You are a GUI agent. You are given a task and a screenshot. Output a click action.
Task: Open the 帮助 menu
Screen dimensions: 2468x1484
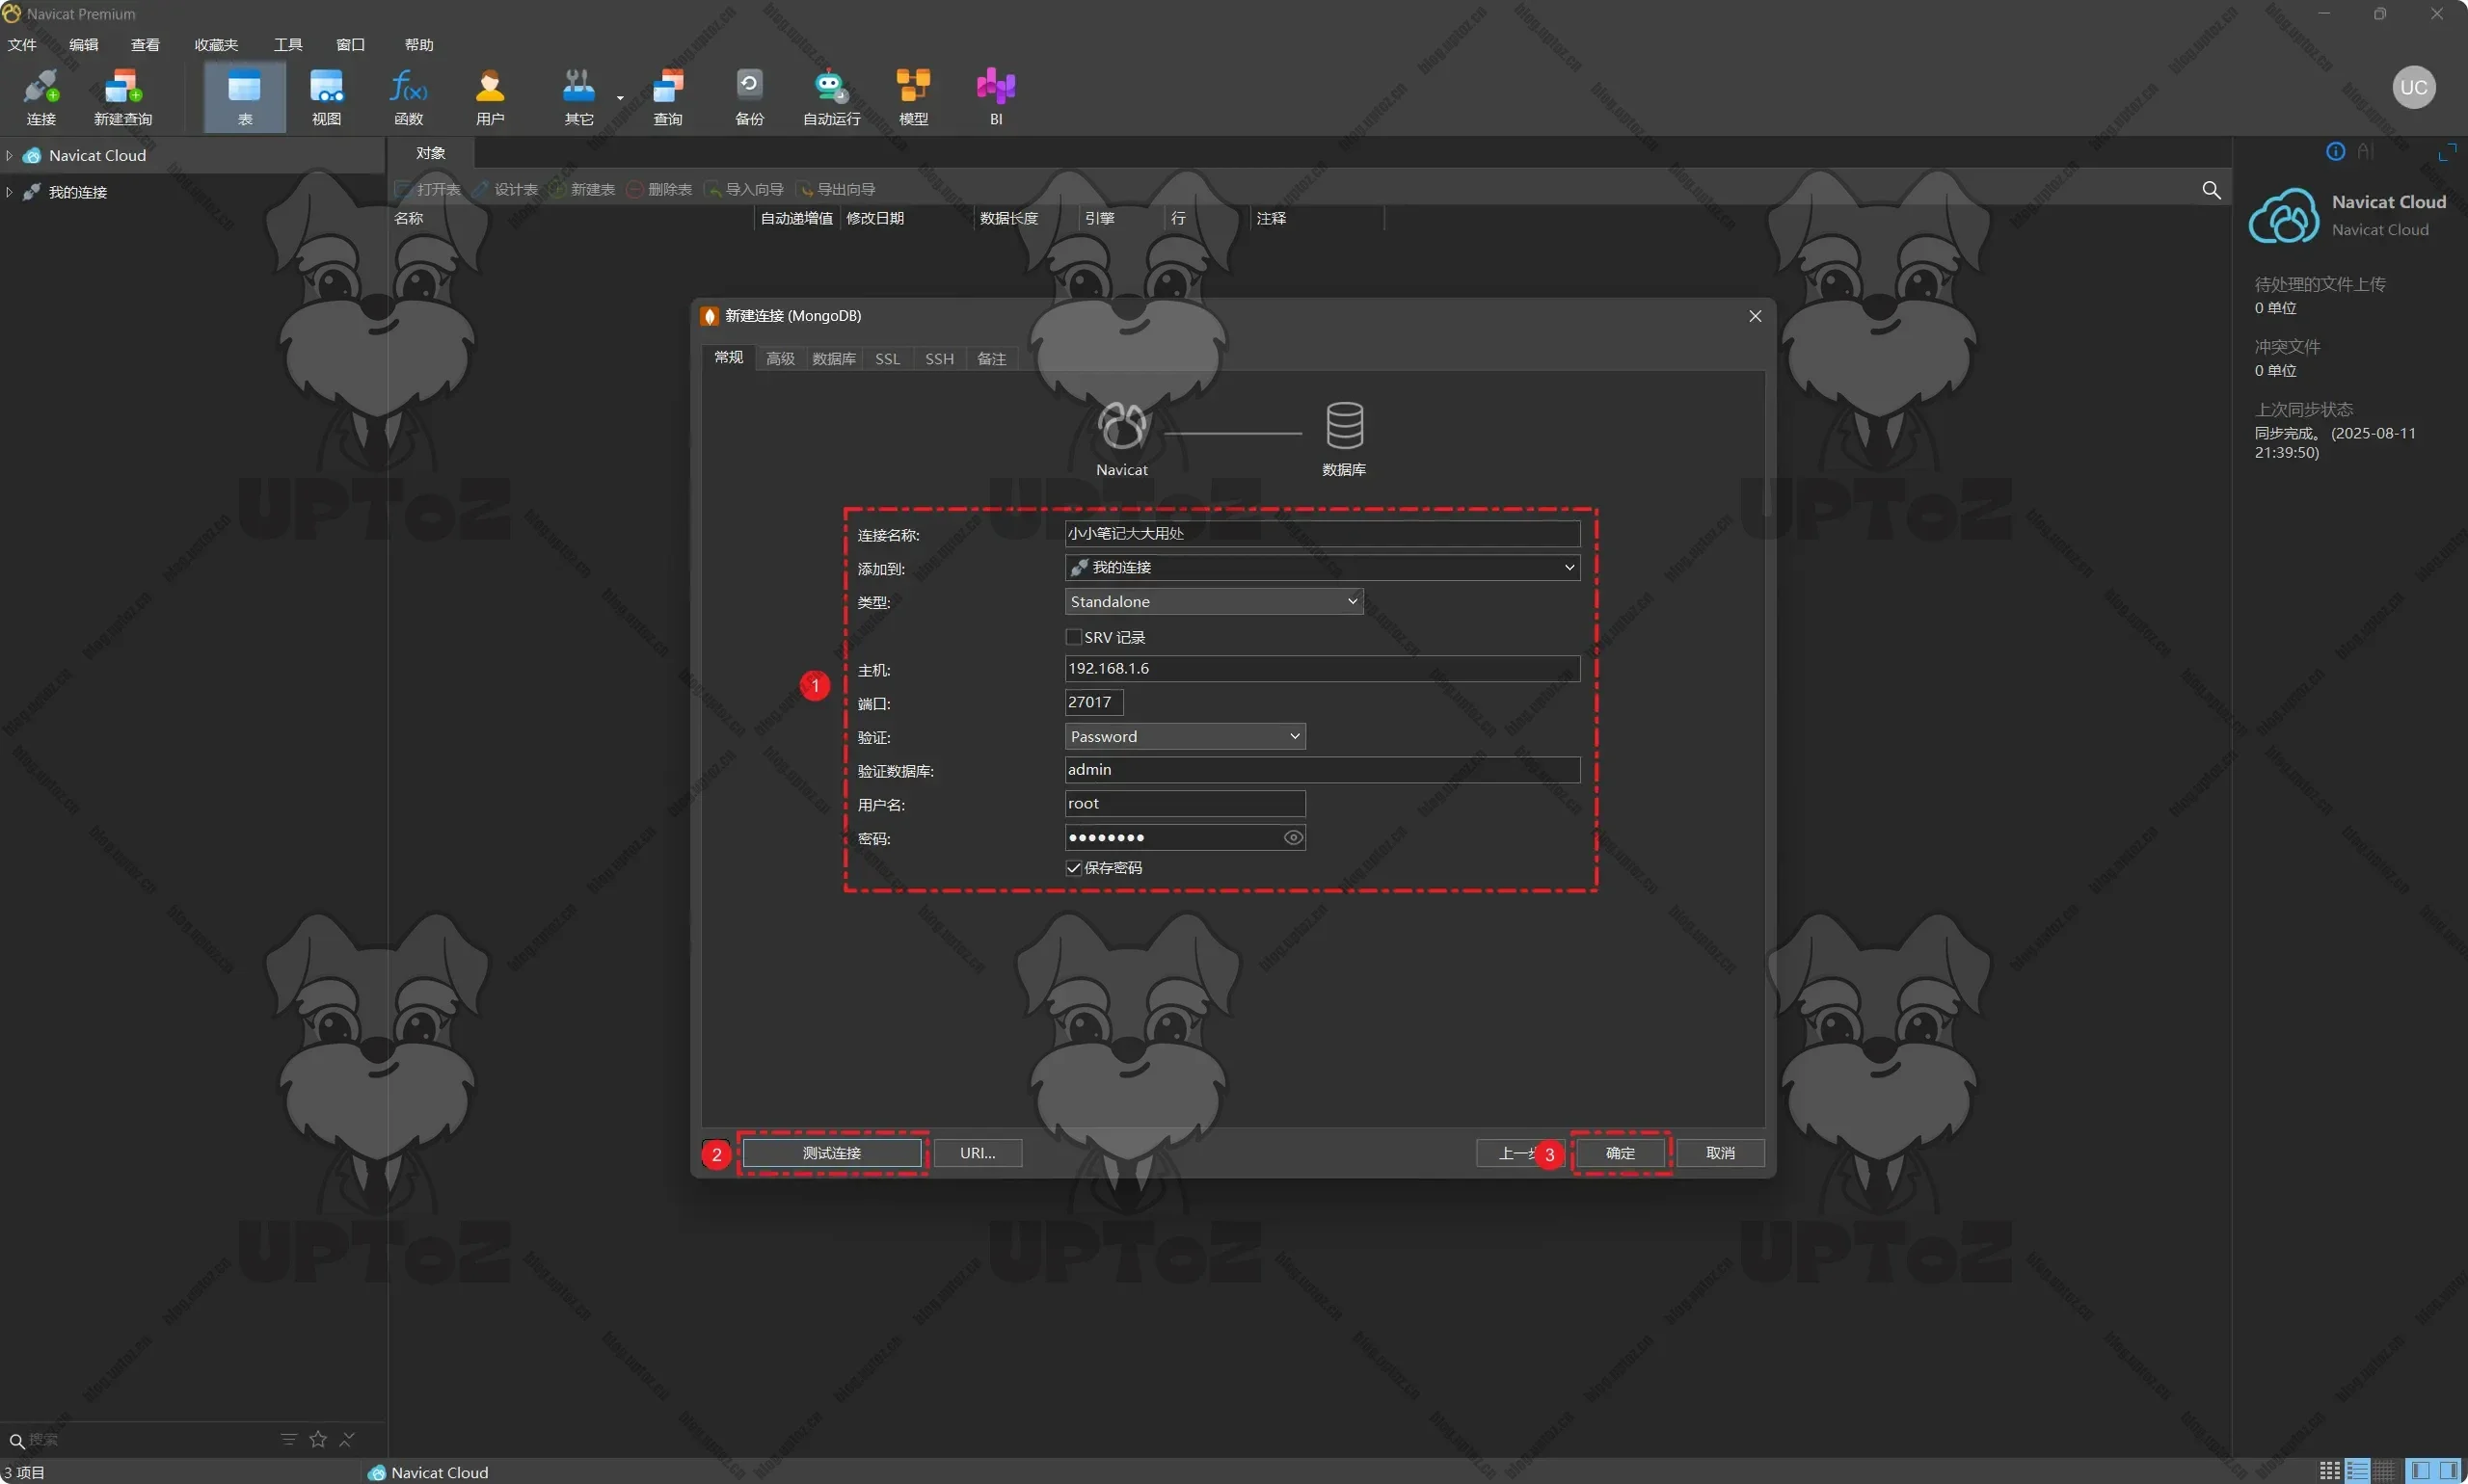(x=419, y=45)
